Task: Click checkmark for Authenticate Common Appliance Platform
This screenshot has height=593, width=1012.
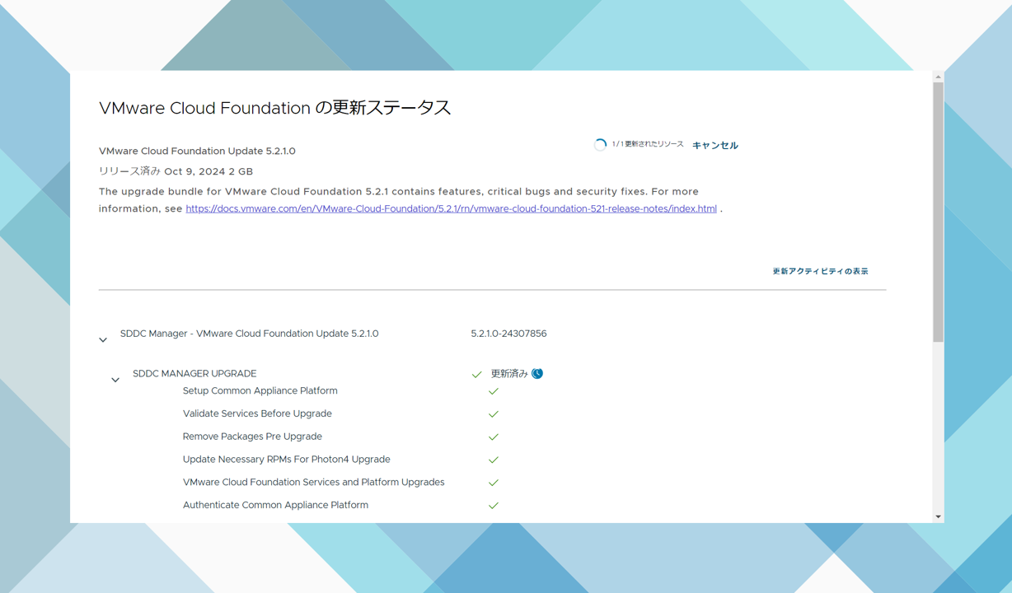Action: click(x=494, y=506)
